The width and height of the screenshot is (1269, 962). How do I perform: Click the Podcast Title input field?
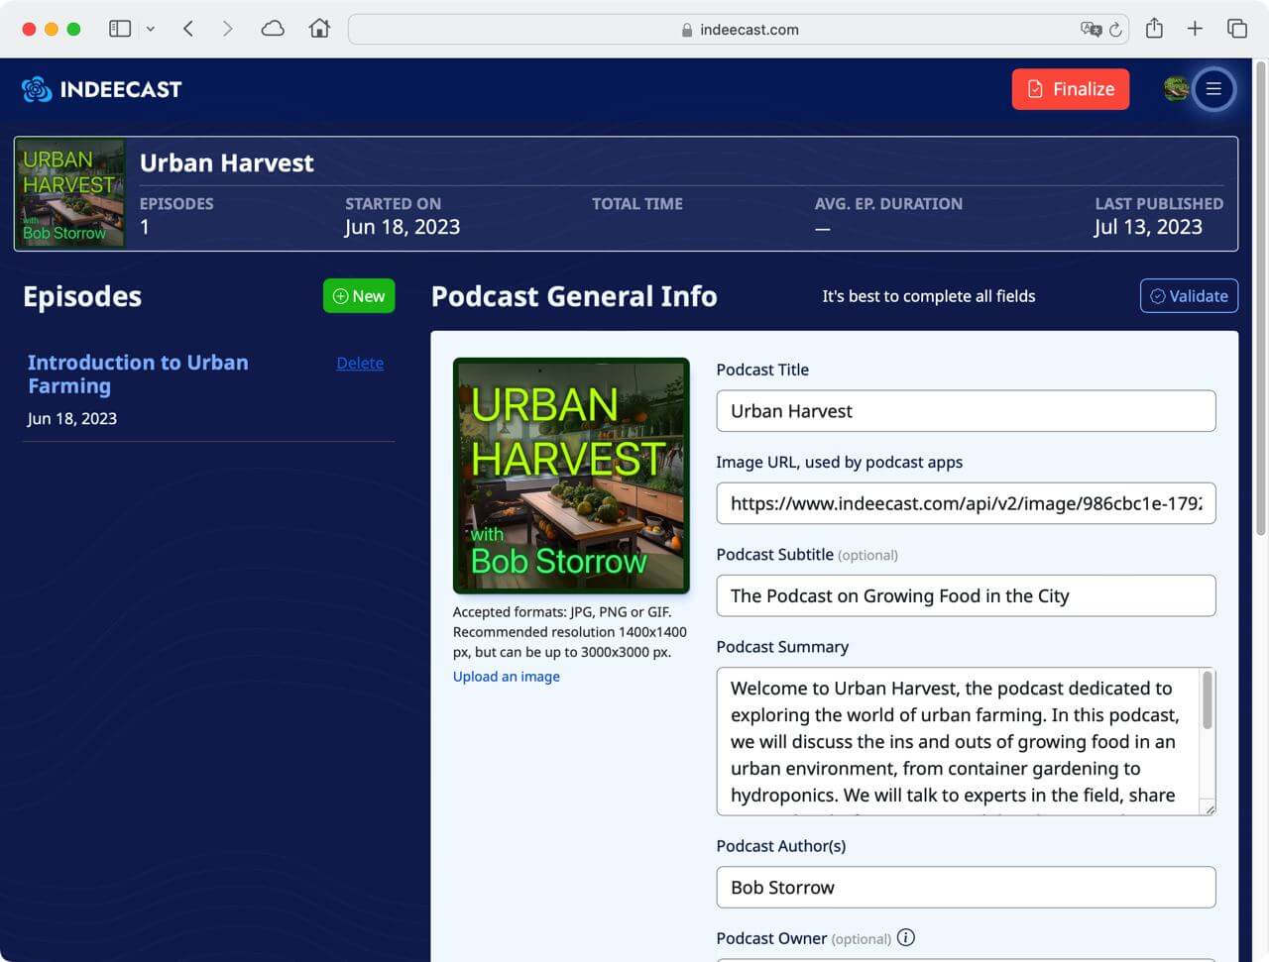pyautogui.click(x=966, y=411)
